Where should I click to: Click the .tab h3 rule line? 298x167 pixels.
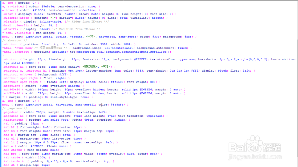point(60,131)
